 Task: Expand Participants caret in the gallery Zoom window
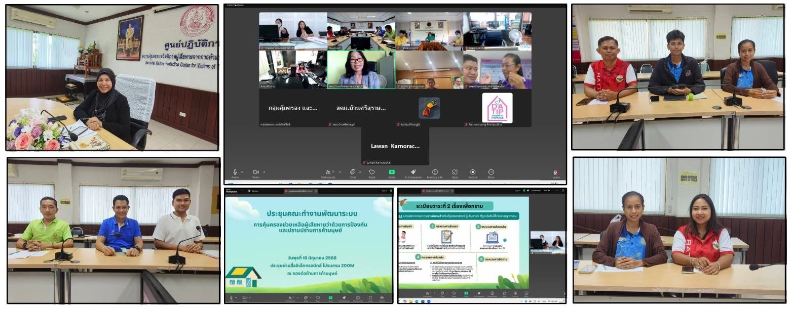341,172
